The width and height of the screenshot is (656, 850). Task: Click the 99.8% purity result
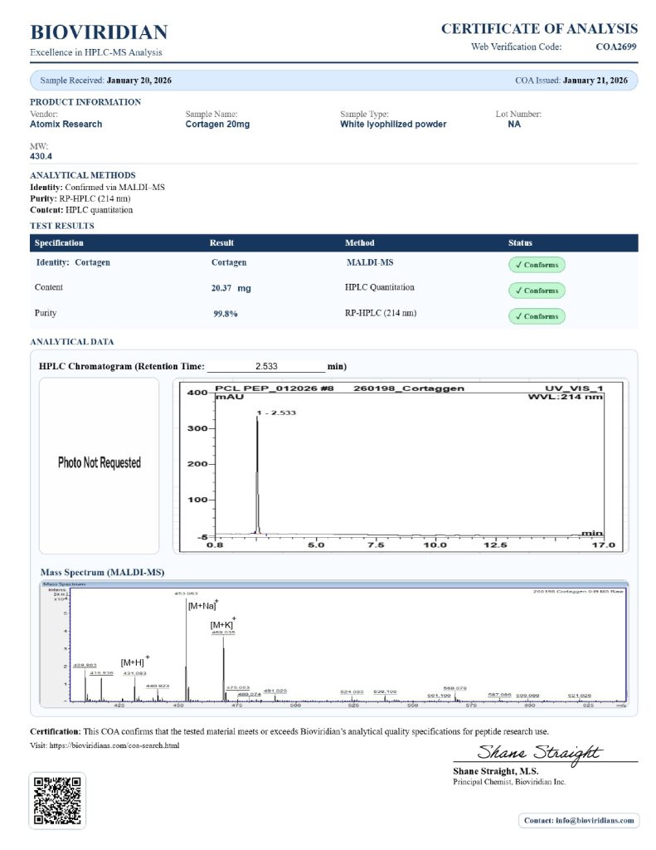226,315
